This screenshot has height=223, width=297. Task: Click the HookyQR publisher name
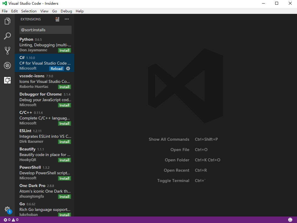click(28, 160)
